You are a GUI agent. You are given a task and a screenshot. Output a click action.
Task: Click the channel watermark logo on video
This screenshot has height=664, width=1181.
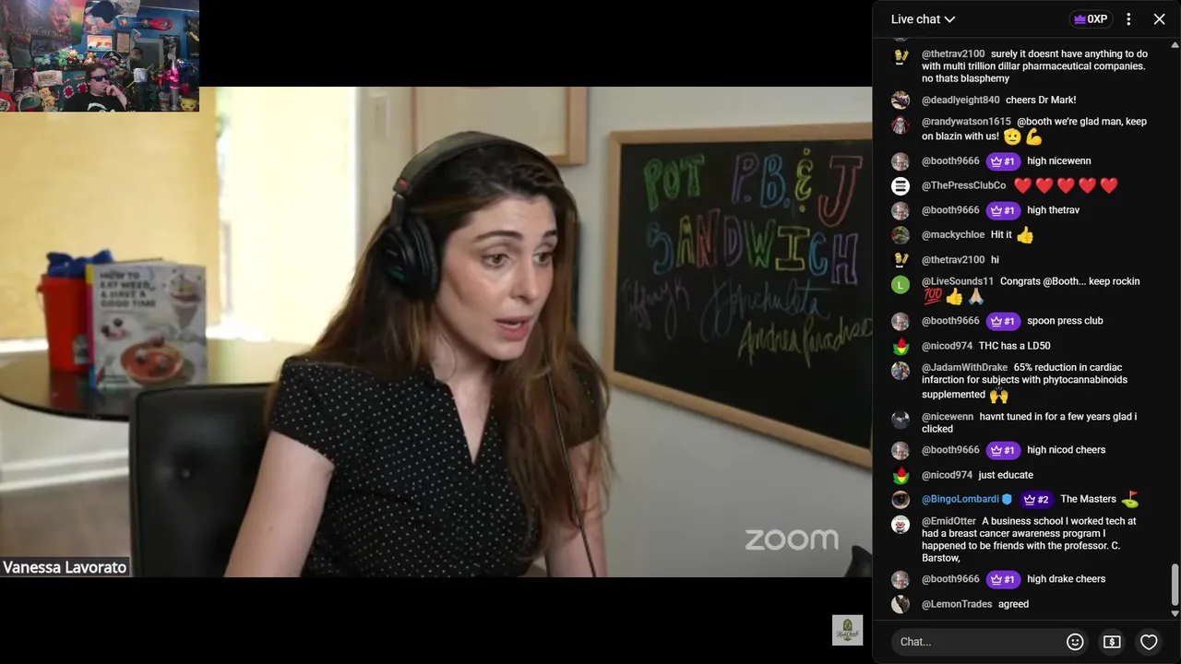point(847,630)
